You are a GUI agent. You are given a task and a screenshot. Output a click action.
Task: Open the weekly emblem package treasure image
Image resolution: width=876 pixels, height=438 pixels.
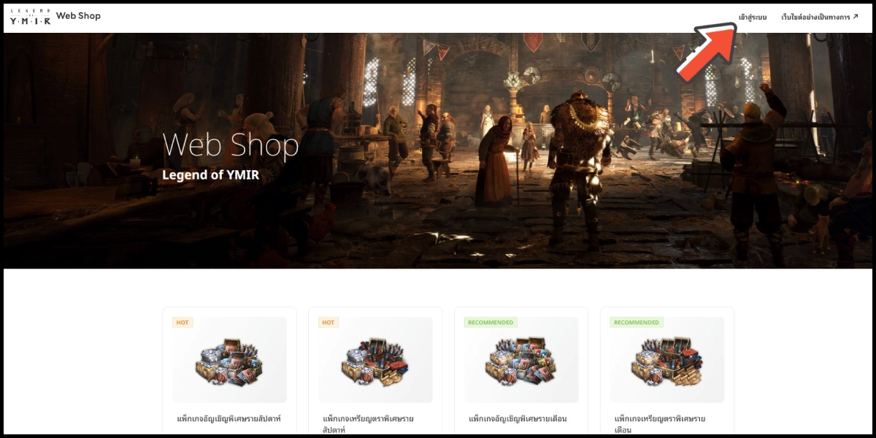pyautogui.click(x=375, y=361)
